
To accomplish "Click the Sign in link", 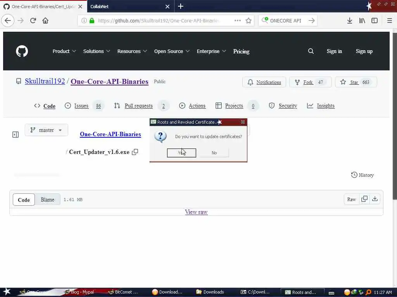I will coord(334,51).
